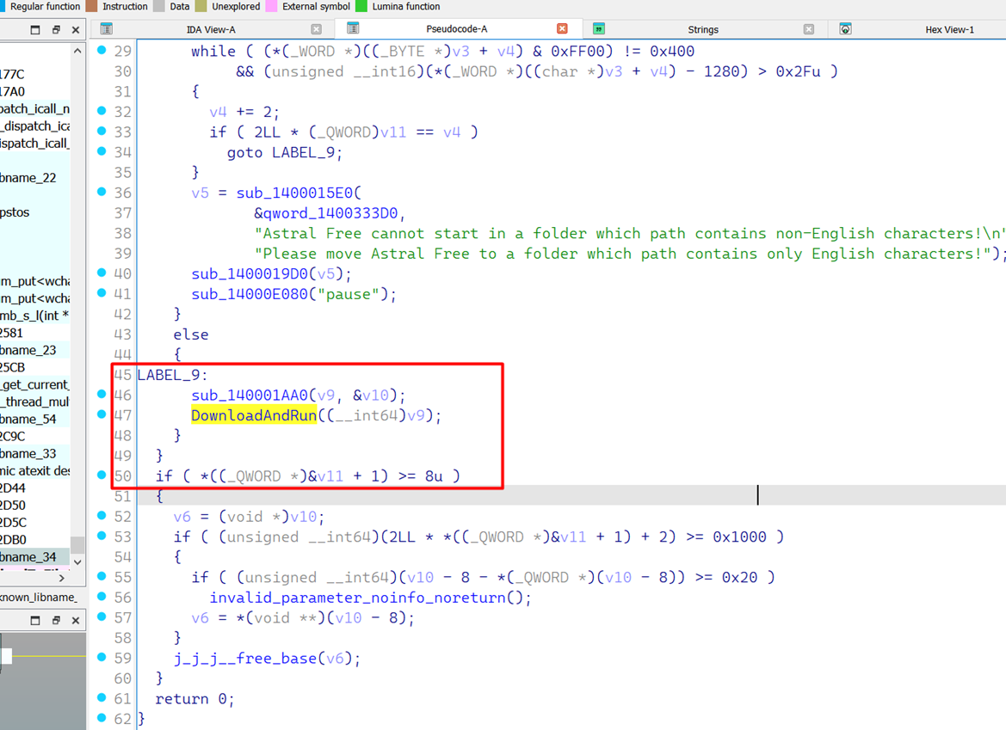Click the Strings tab icon

pyautogui.click(x=599, y=29)
